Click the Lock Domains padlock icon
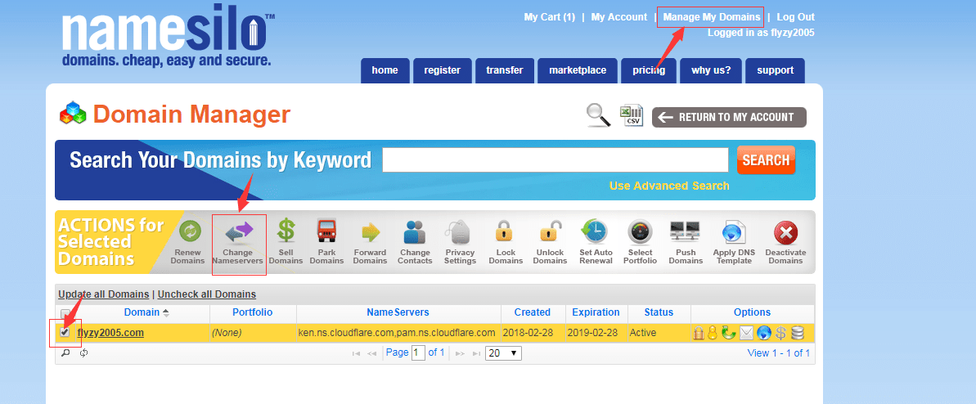 coord(506,231)
